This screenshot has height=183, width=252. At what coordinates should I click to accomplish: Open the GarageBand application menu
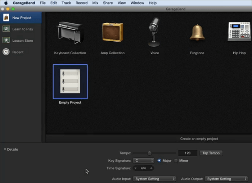[24, 3]
